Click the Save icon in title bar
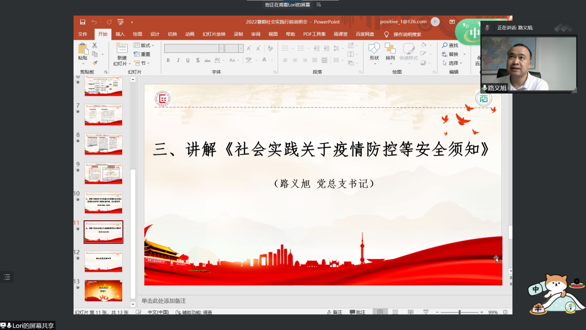 82,22
